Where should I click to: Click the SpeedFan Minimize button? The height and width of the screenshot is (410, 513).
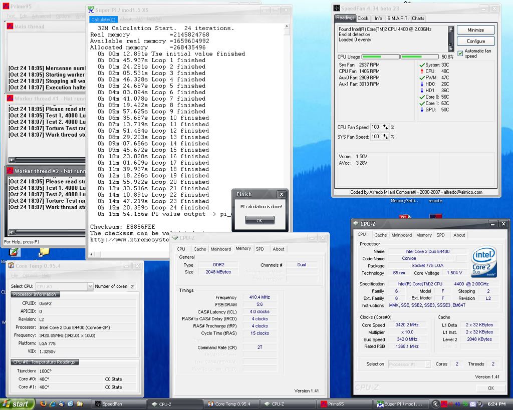pos(476,30)
